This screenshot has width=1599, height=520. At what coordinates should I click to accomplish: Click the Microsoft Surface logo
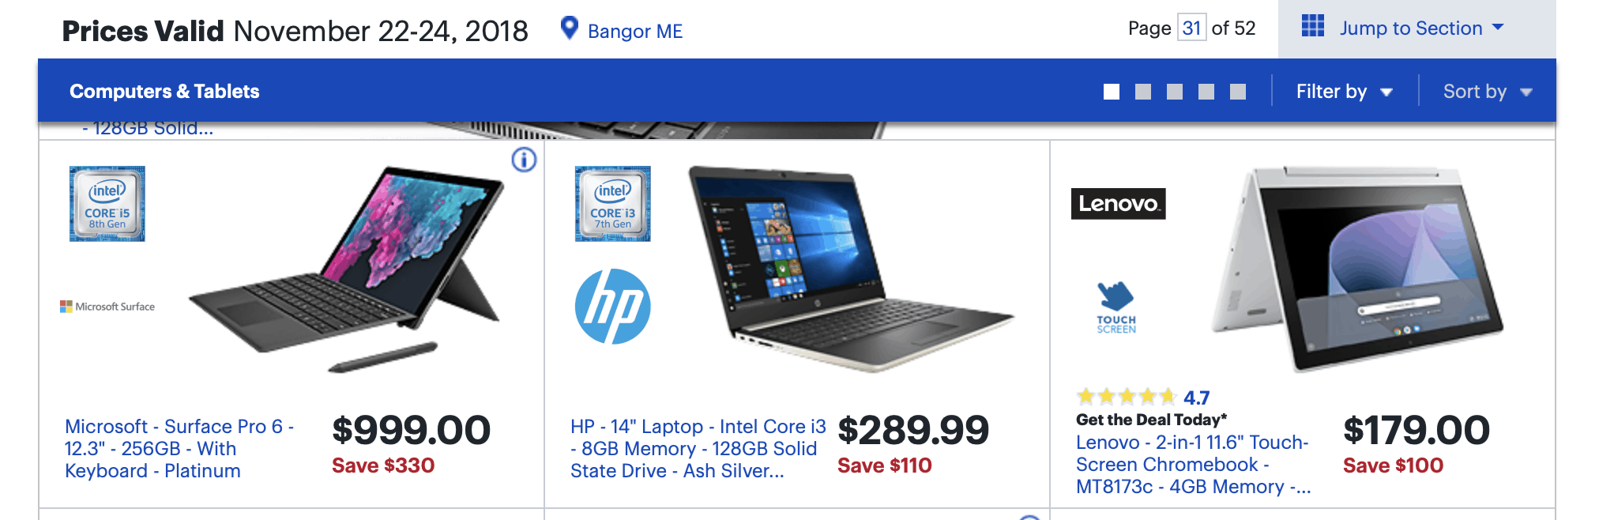(x=107, y=307)
